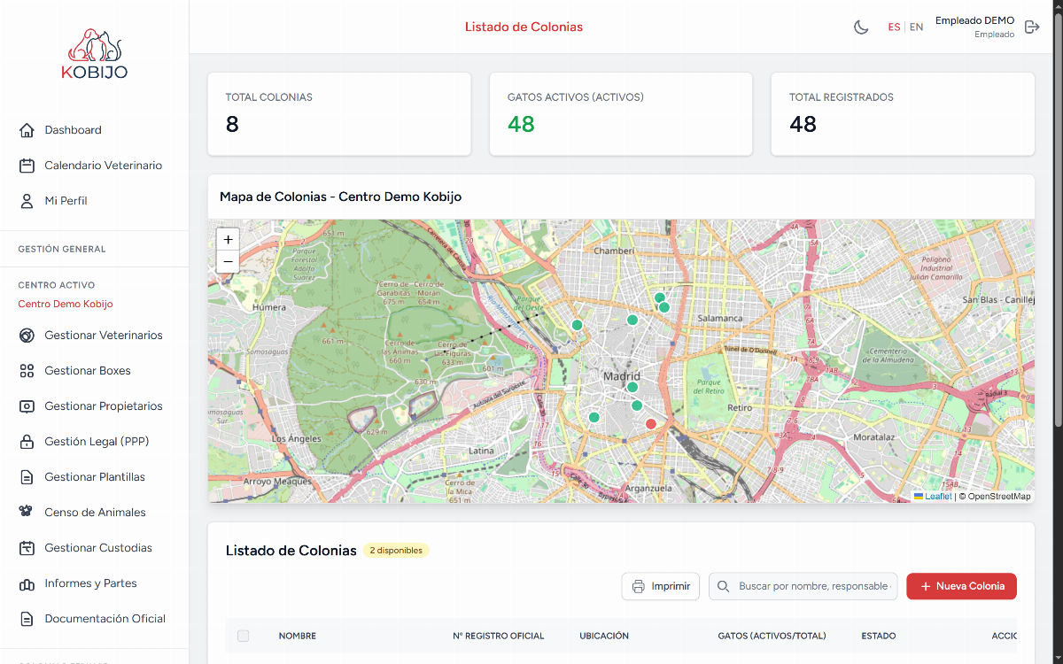Click the Total Registrados card

pos(903,114)
